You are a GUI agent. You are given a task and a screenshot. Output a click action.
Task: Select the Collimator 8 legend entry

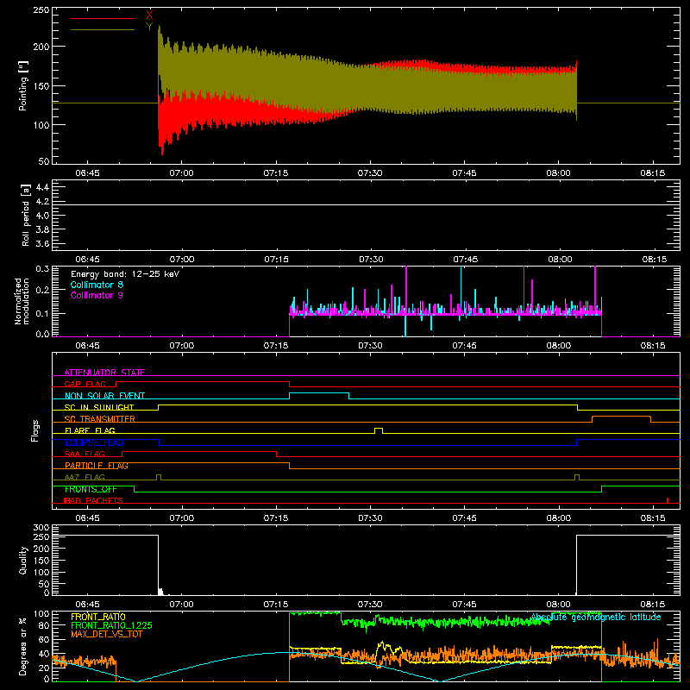point(97,285)
